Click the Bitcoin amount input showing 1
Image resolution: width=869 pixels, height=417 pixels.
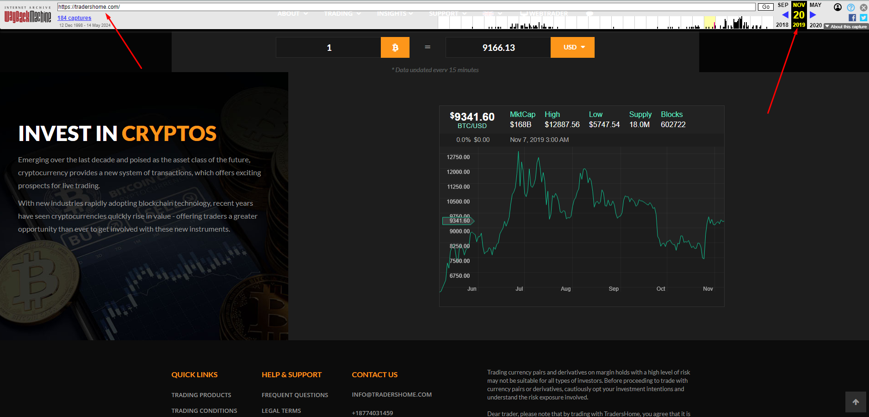[x=329, y=48]
